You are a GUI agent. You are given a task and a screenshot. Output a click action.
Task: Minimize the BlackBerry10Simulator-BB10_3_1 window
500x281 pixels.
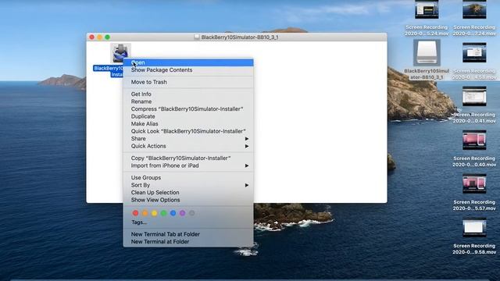(x=99, y=37)
